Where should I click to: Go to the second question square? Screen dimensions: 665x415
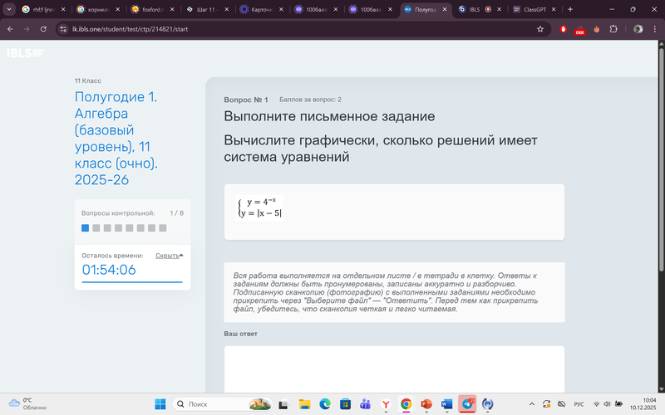[96, 227]
